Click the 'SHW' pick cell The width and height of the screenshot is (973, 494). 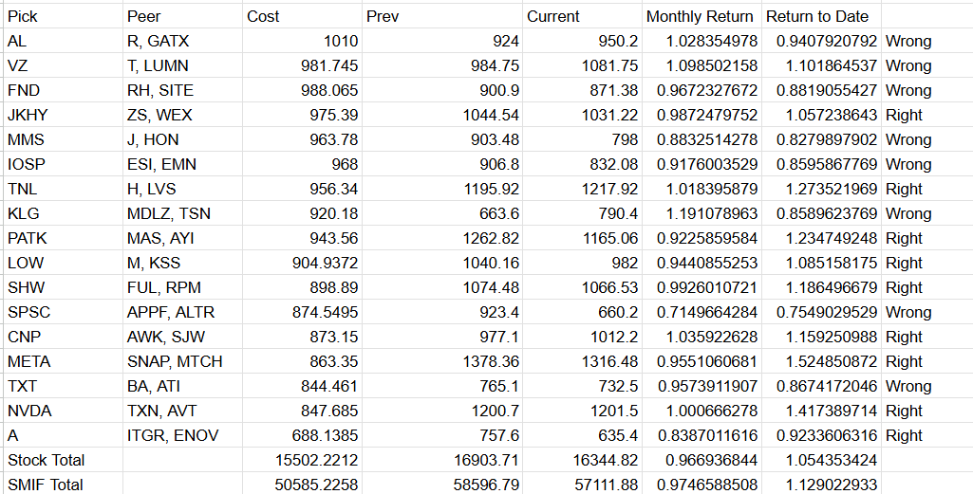click(x=63, y=287)
